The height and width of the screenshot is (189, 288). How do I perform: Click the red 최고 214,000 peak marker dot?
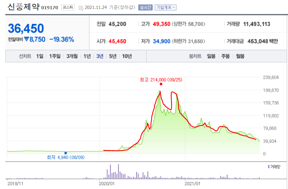click(161, 84)
